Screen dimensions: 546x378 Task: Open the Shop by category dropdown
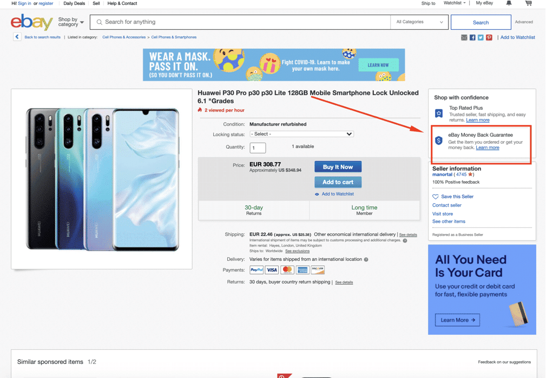[71, 22]
